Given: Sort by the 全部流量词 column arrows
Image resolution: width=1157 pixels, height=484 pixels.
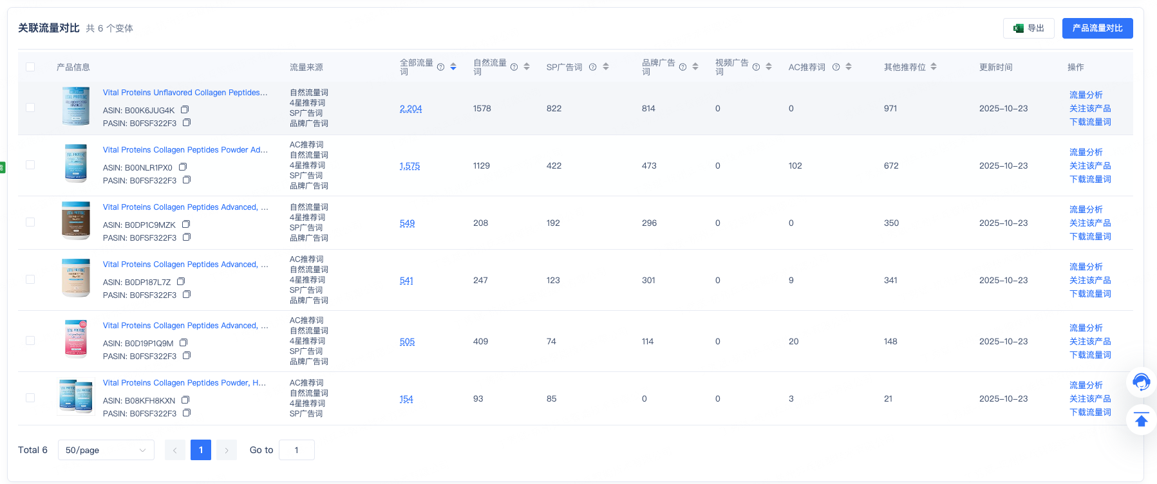Looking at the screenshot, I should click(x=453, y=67).
